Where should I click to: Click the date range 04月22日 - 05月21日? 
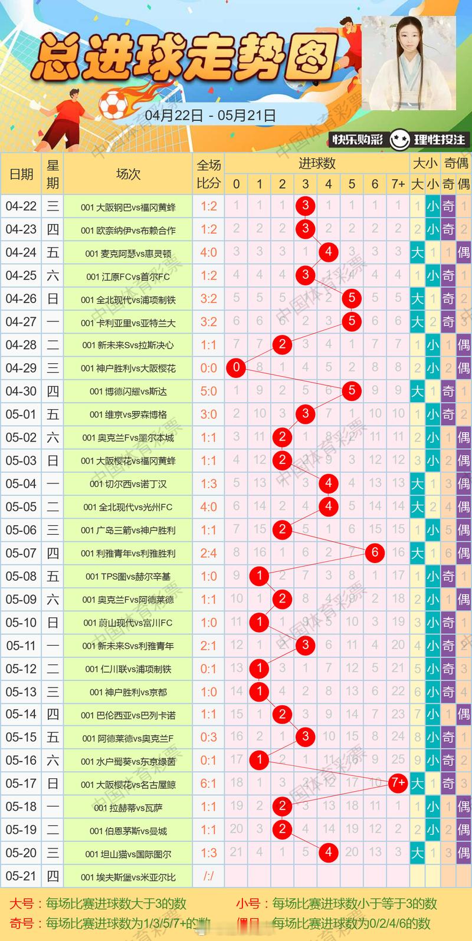210,115
